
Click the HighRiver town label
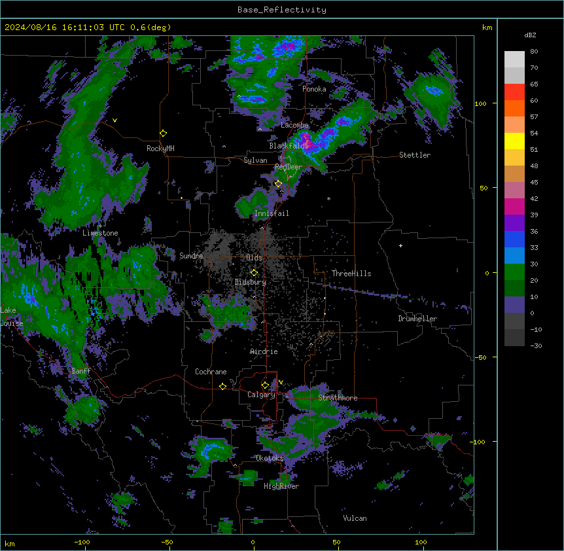(281, 486)
